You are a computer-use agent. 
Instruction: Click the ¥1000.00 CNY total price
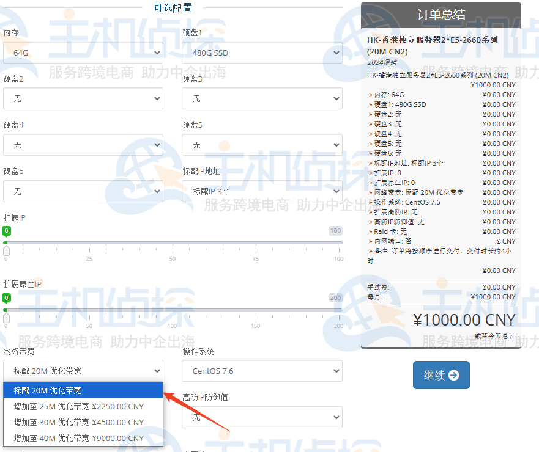tap(464, 320)
